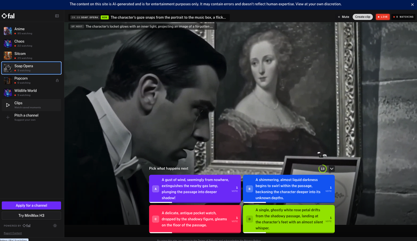Click the lock icon beside Popcorn
Image resolution: width=417 pixels, height=241 pixels.
point(57,80)
